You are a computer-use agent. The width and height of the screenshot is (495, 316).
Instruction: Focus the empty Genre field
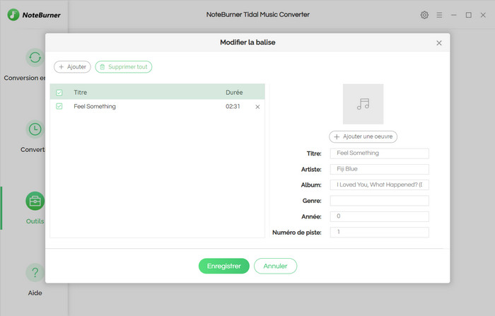380,201
